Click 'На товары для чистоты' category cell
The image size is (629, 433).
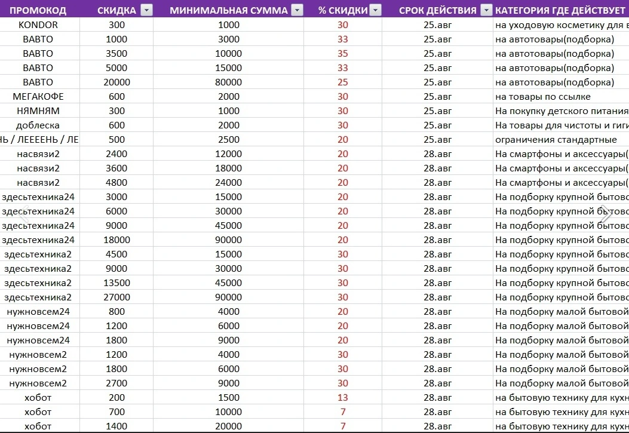(562, 125)
